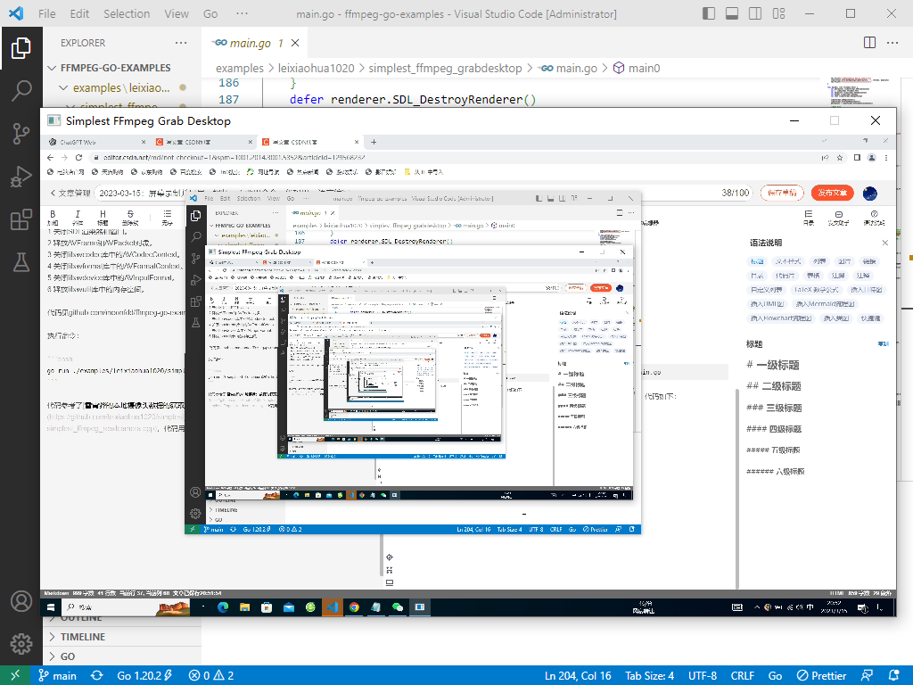
Task: Open the Edit menu
Action: (x=79, y=13)
